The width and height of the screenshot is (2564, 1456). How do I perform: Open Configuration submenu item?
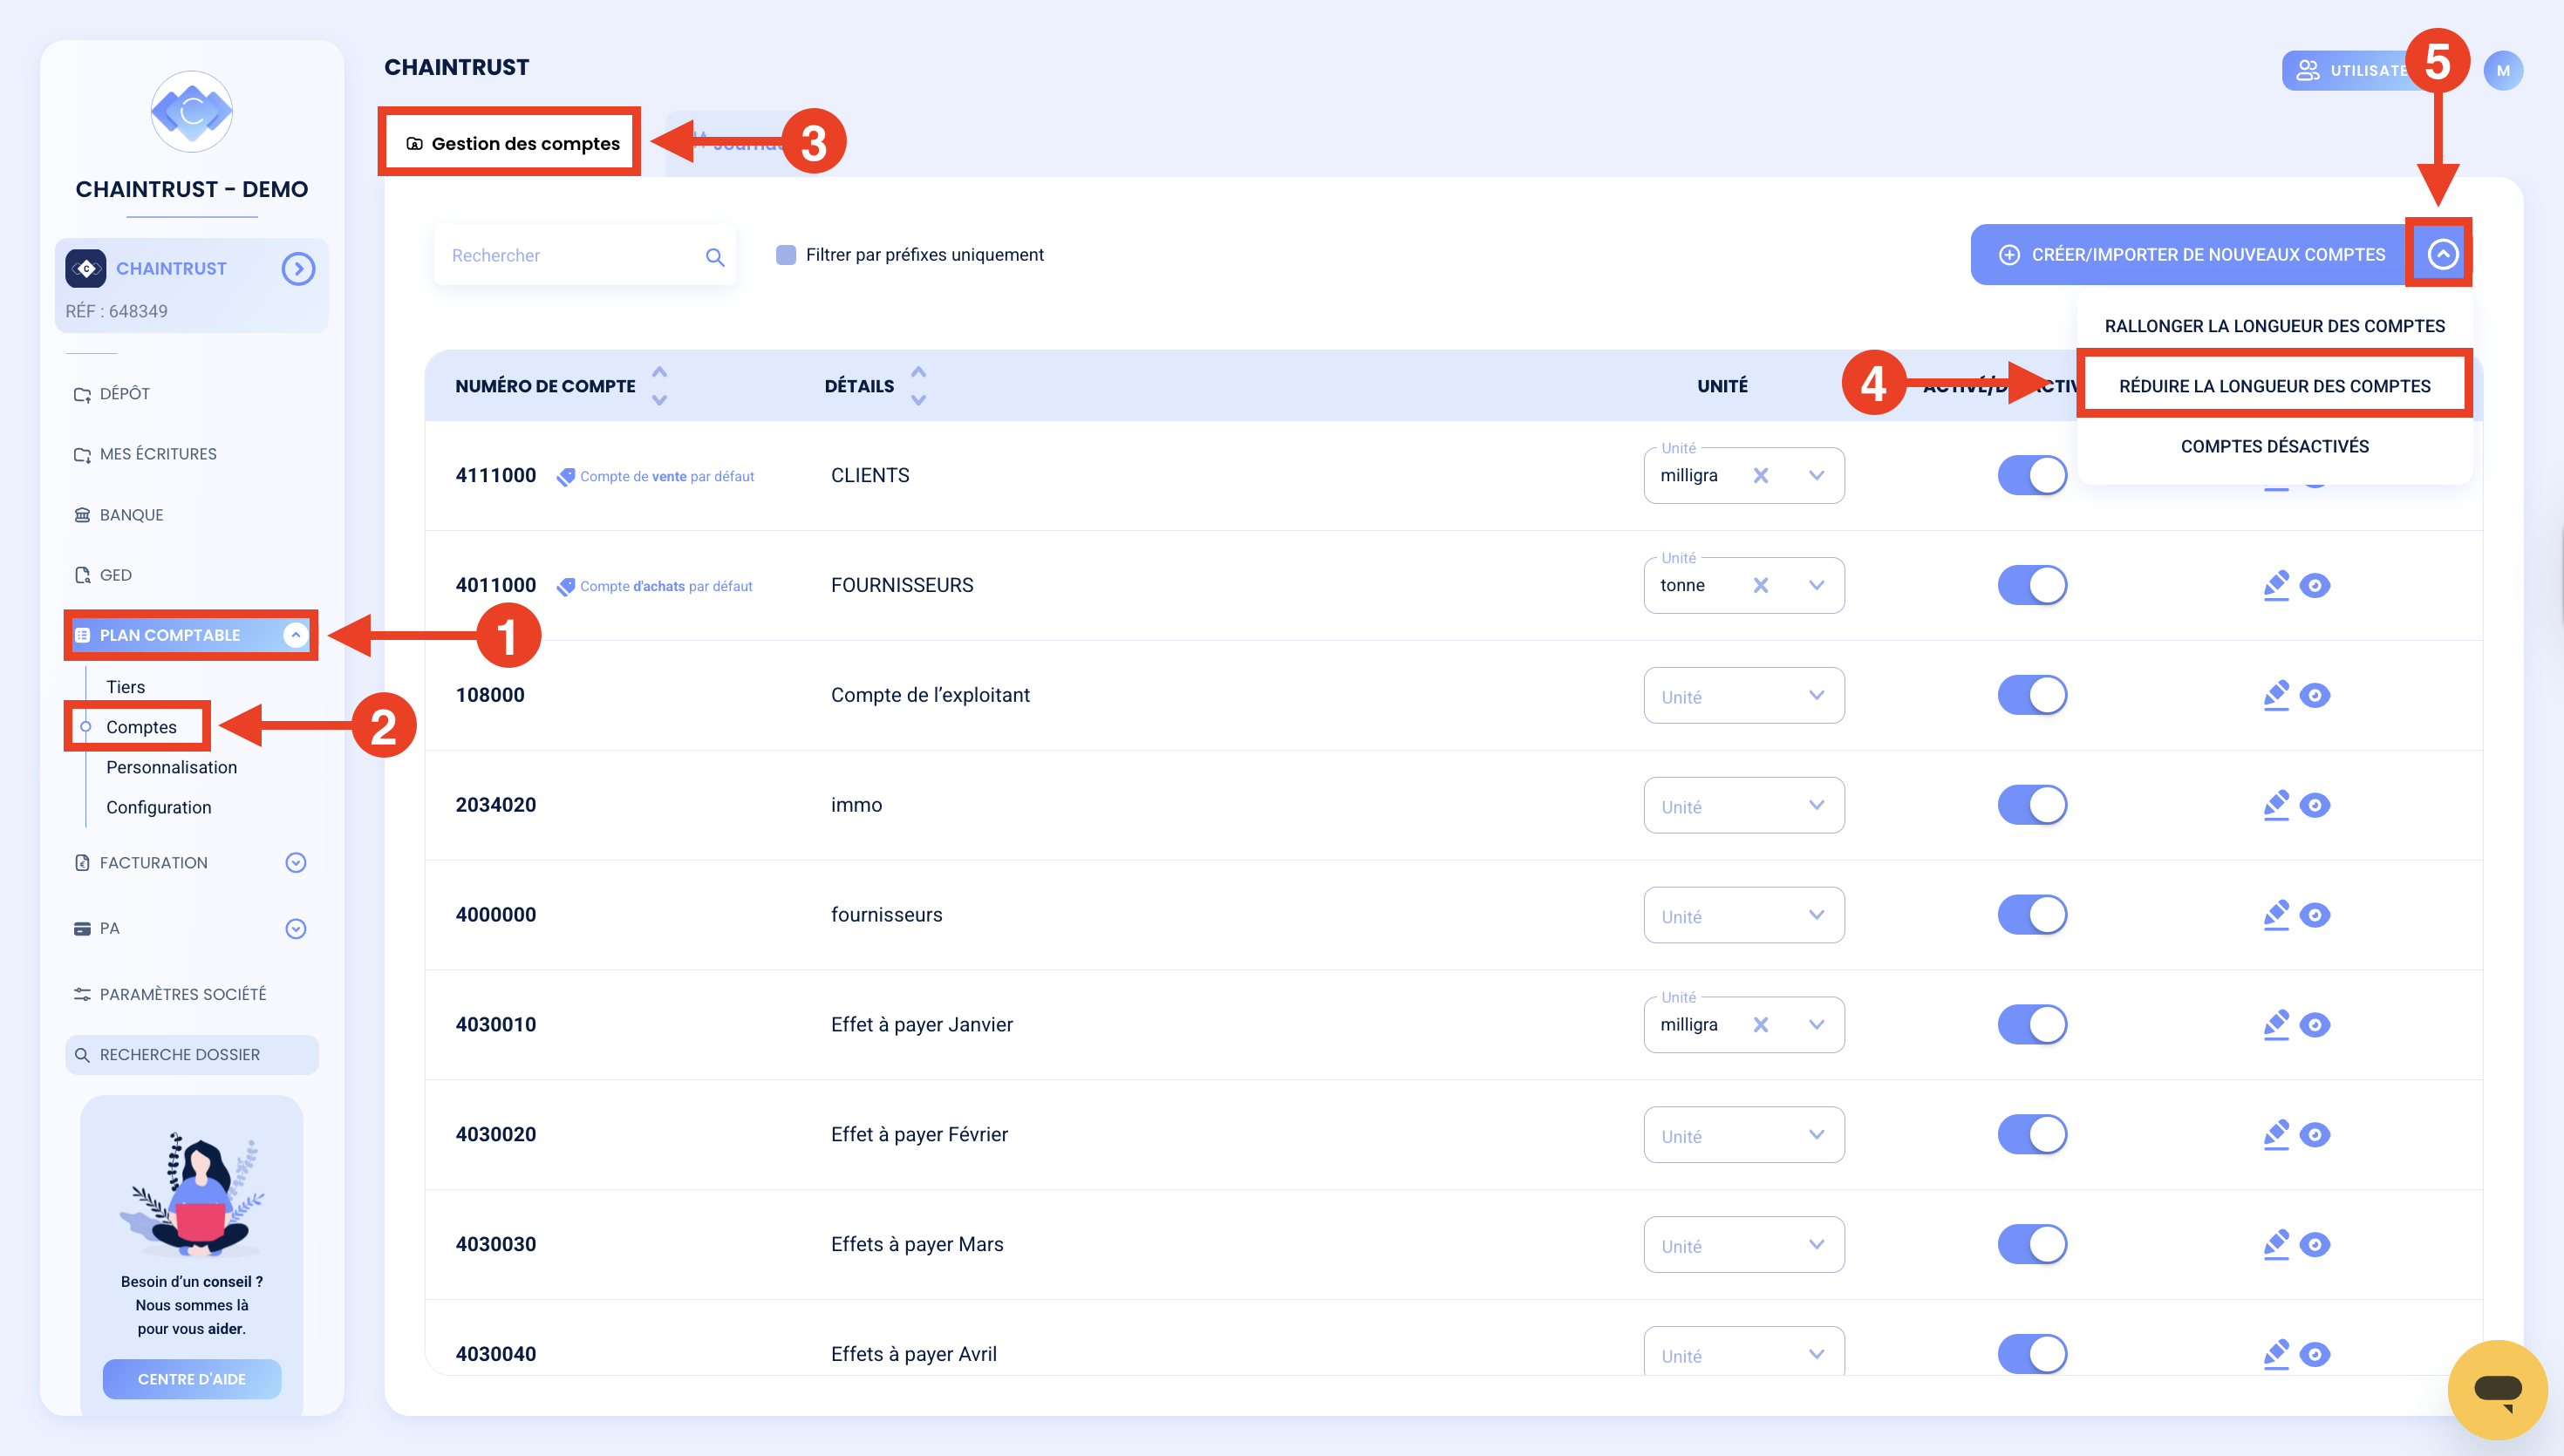pos(158,807)
